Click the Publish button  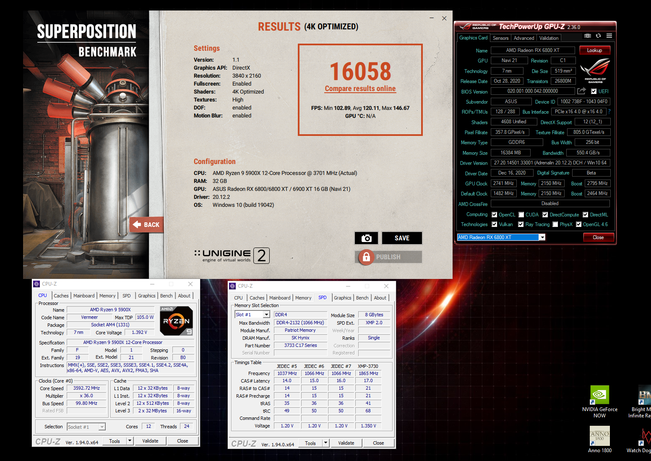point(388,257)
